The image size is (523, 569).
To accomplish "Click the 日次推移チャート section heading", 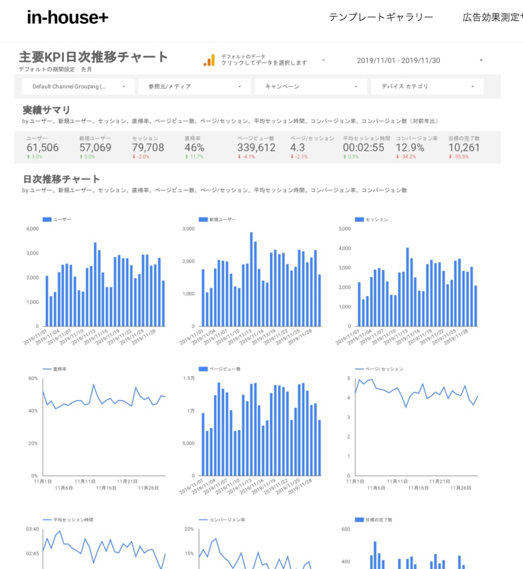I will (x=61, y=179).
